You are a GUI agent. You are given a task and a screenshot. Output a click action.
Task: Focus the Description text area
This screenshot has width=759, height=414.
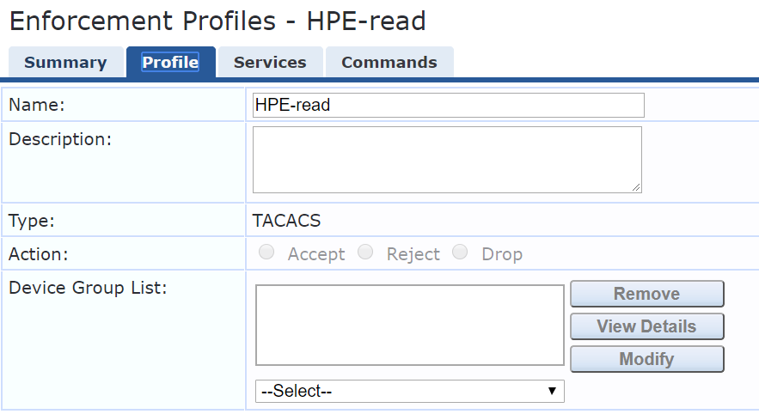point(447,160)
